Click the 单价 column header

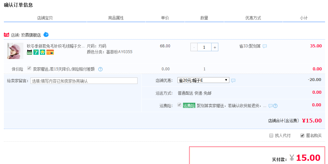tap(165, 18)
